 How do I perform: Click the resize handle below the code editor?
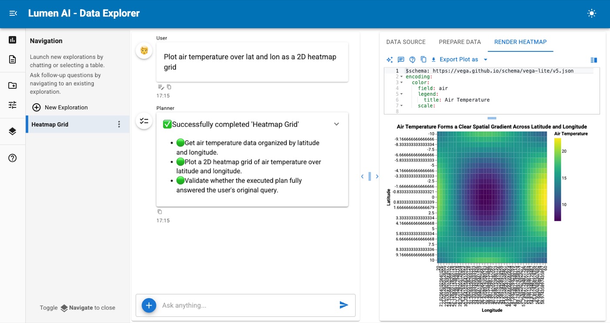coord(492,118)
